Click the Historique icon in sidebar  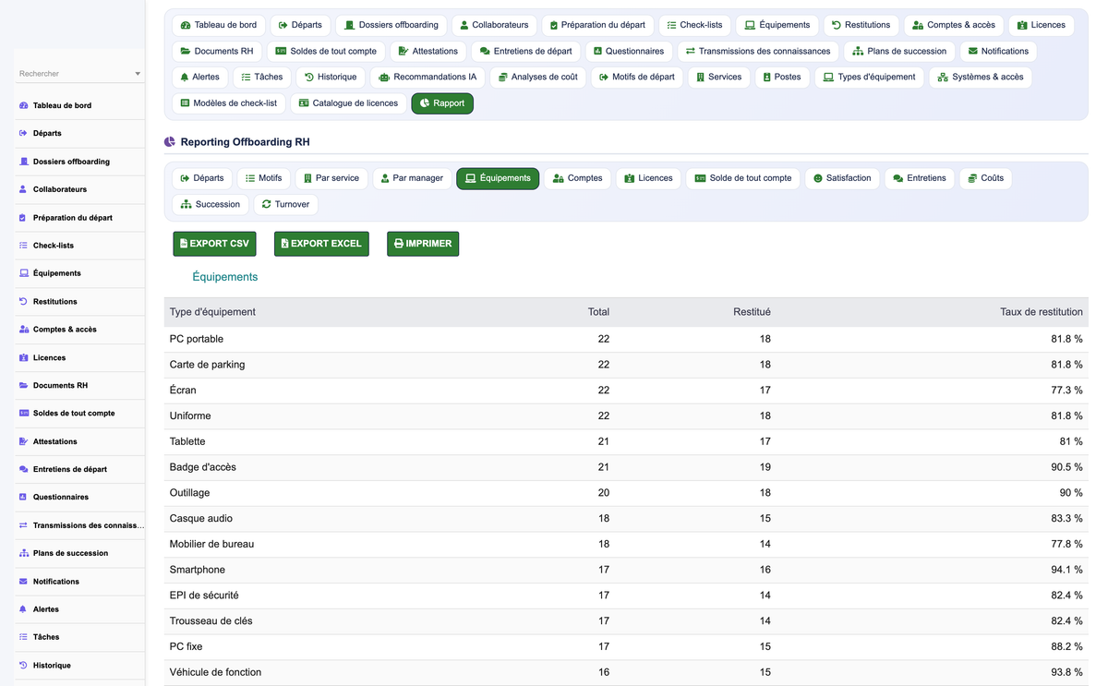point(23,665)
